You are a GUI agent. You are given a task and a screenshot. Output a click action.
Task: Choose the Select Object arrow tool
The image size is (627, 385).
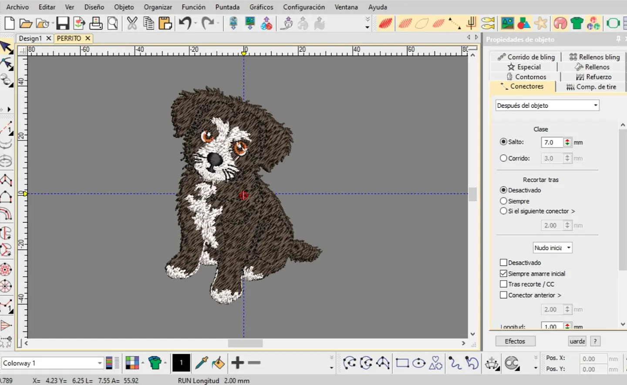pos(7,47)
